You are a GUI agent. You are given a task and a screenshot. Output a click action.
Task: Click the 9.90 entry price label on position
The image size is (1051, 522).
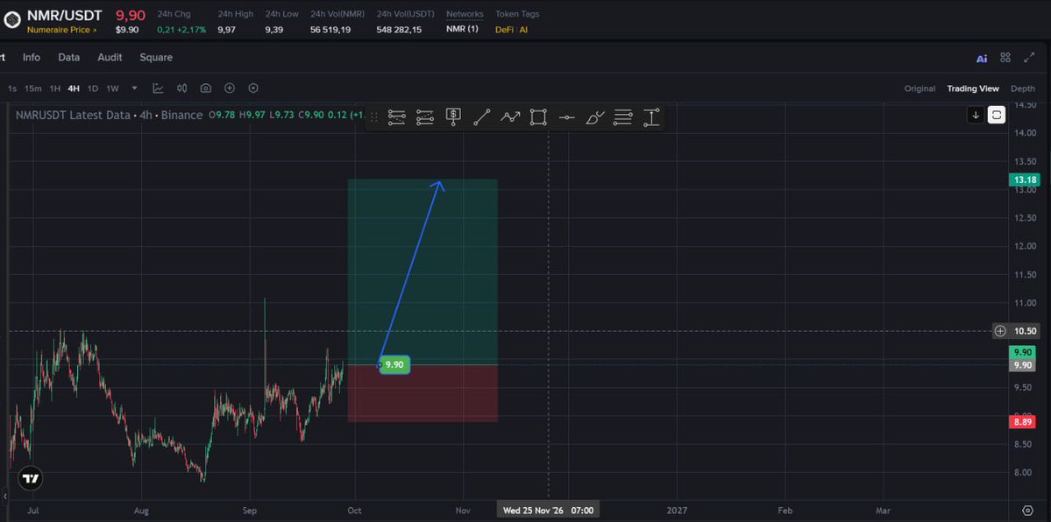pos(394,365)
